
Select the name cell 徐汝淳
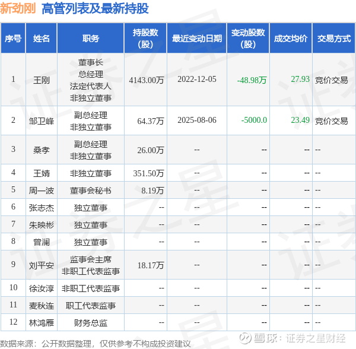(x=42, y=288)
